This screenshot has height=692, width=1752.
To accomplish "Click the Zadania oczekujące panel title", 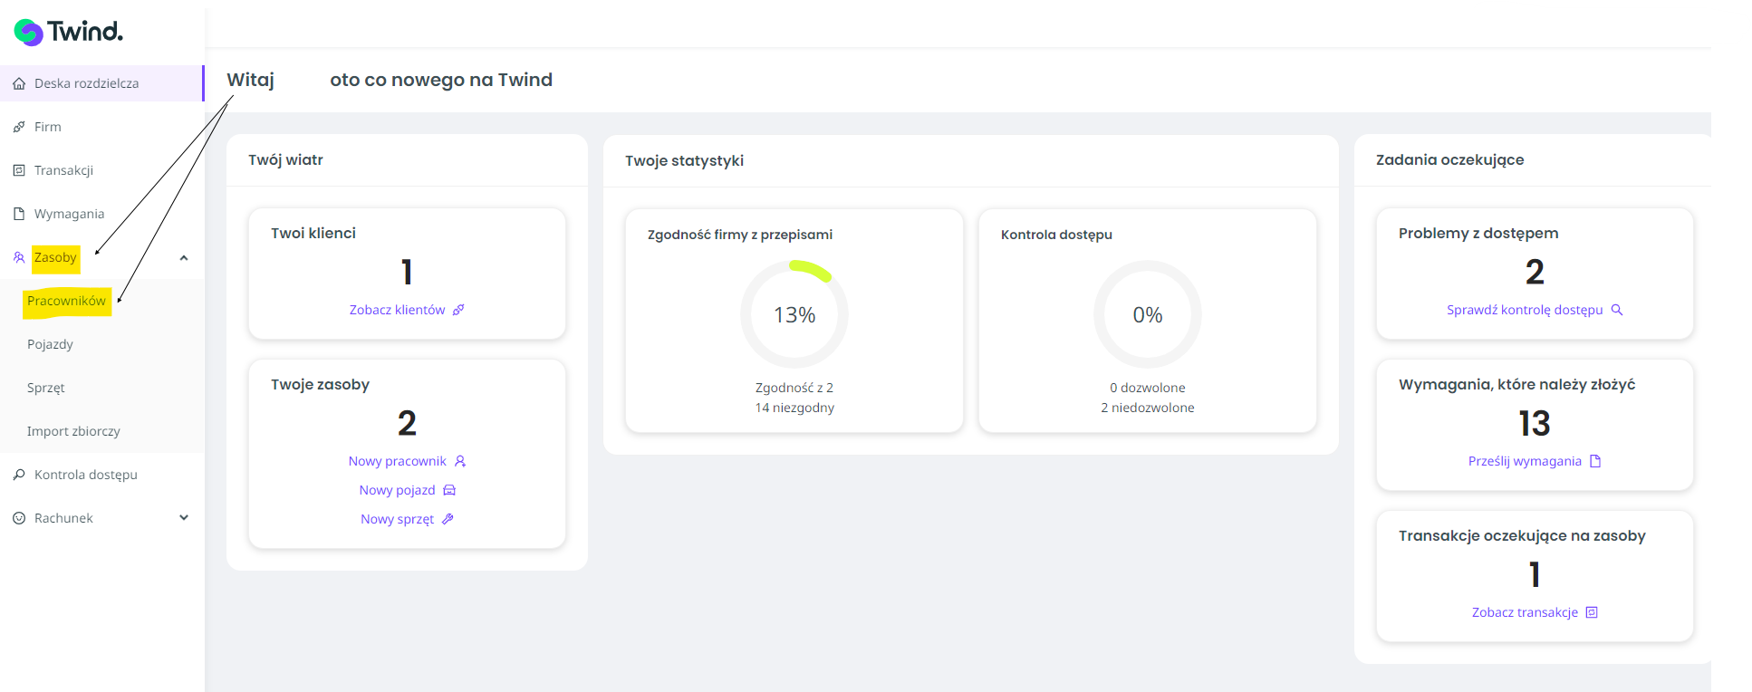I will 1450,159.
